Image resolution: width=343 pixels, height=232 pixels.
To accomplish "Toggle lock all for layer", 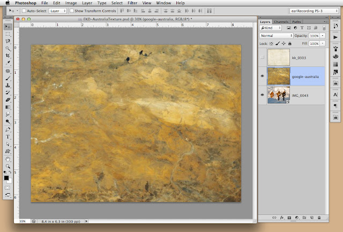I will 289,44.
